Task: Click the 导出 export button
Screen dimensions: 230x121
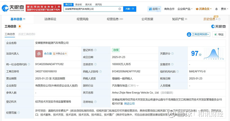Action: (x=219, y=34)
